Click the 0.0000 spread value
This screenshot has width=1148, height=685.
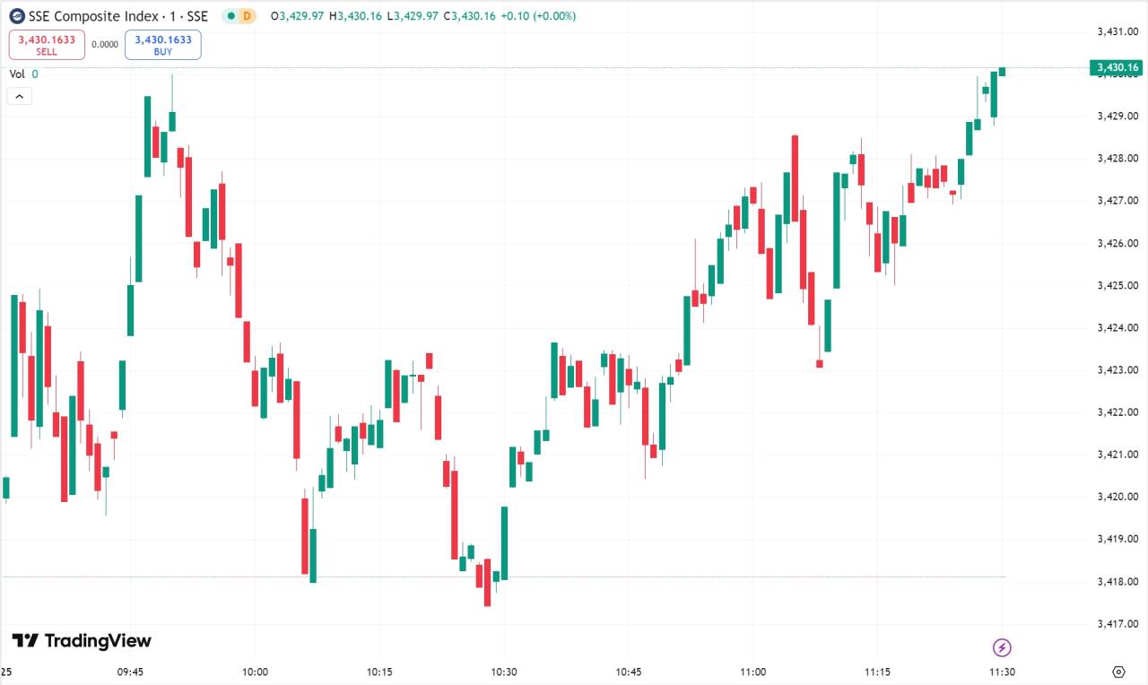(105, 44)
